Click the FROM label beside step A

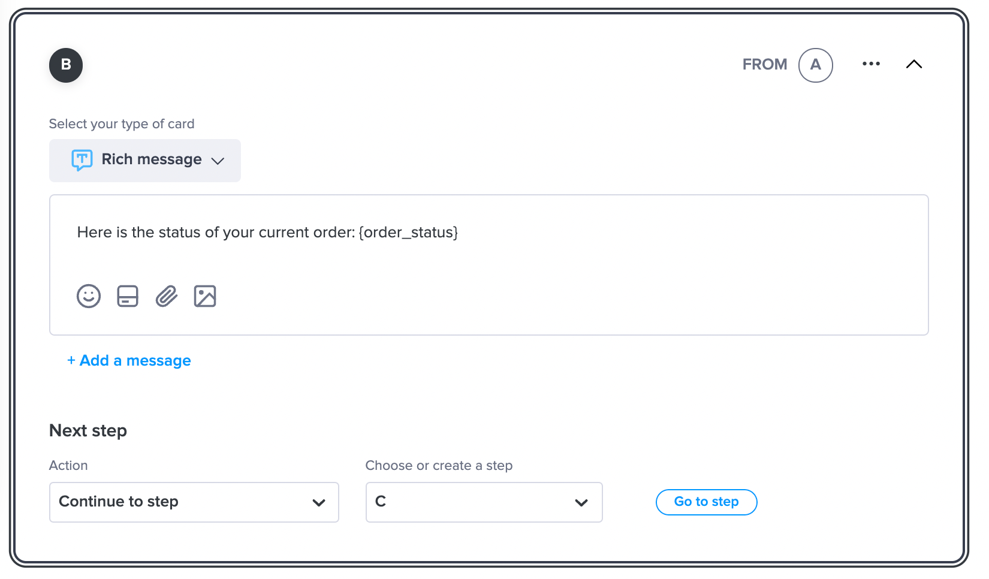coord(765,65)
